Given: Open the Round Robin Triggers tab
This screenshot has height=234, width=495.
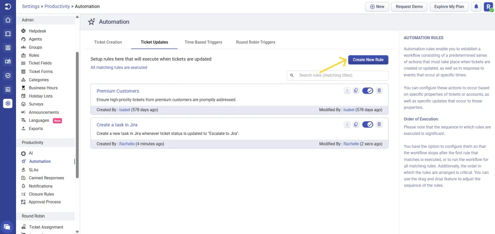Looking at the screenshot, I should tap(256, 42).
